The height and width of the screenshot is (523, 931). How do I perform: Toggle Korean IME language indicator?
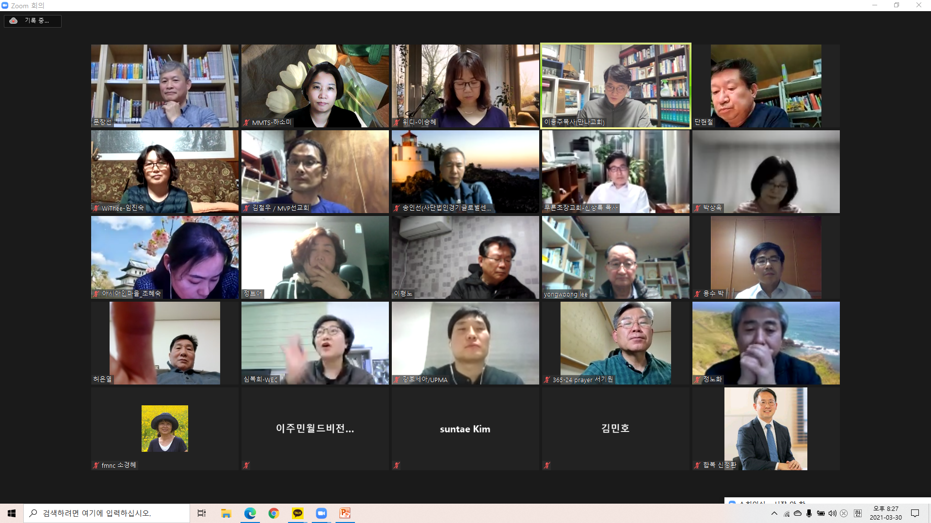pyautogui.click(x=857, y=513)
